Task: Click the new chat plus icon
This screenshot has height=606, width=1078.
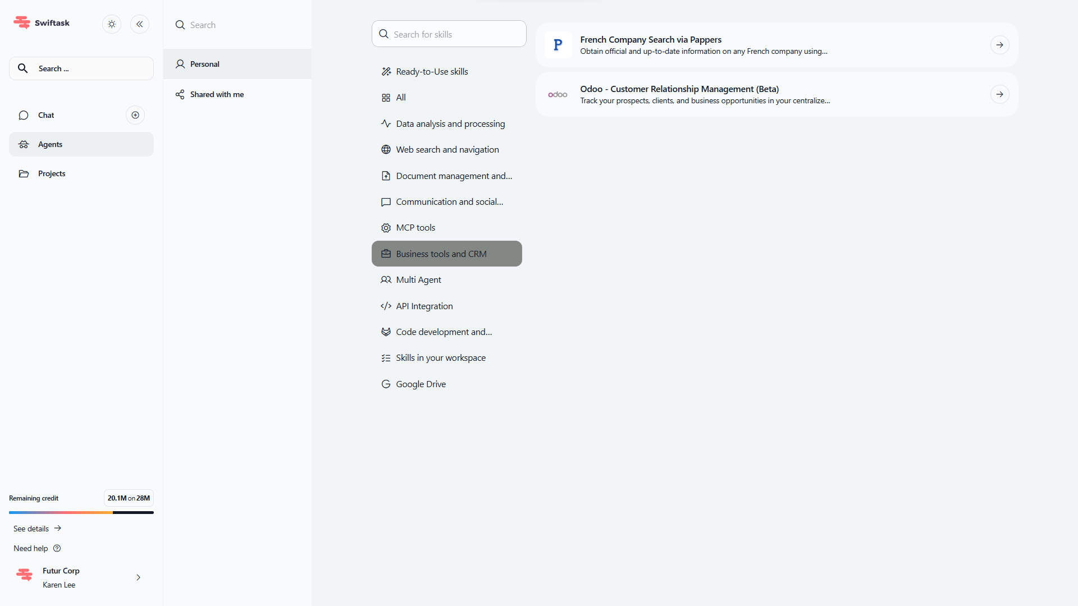Action: pos(135,115)
